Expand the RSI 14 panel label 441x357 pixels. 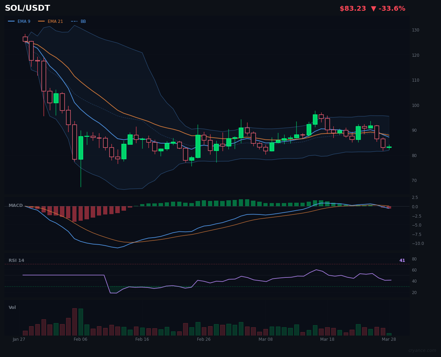pos(16,260)
